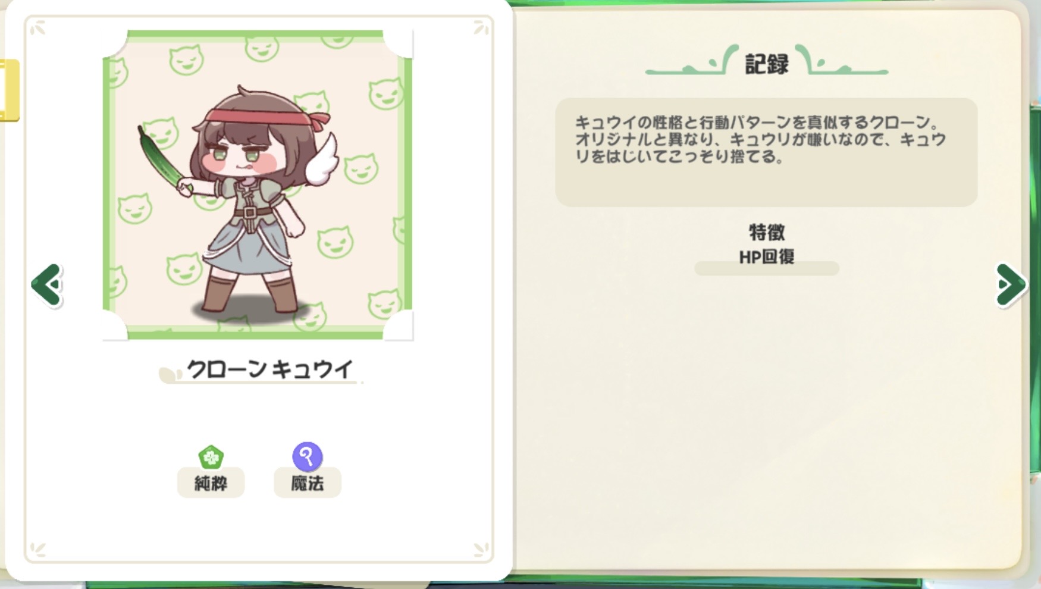Click the bar under HP回復
The width and height of the screenshot is (1041, 589).
(x=767, y=269)
